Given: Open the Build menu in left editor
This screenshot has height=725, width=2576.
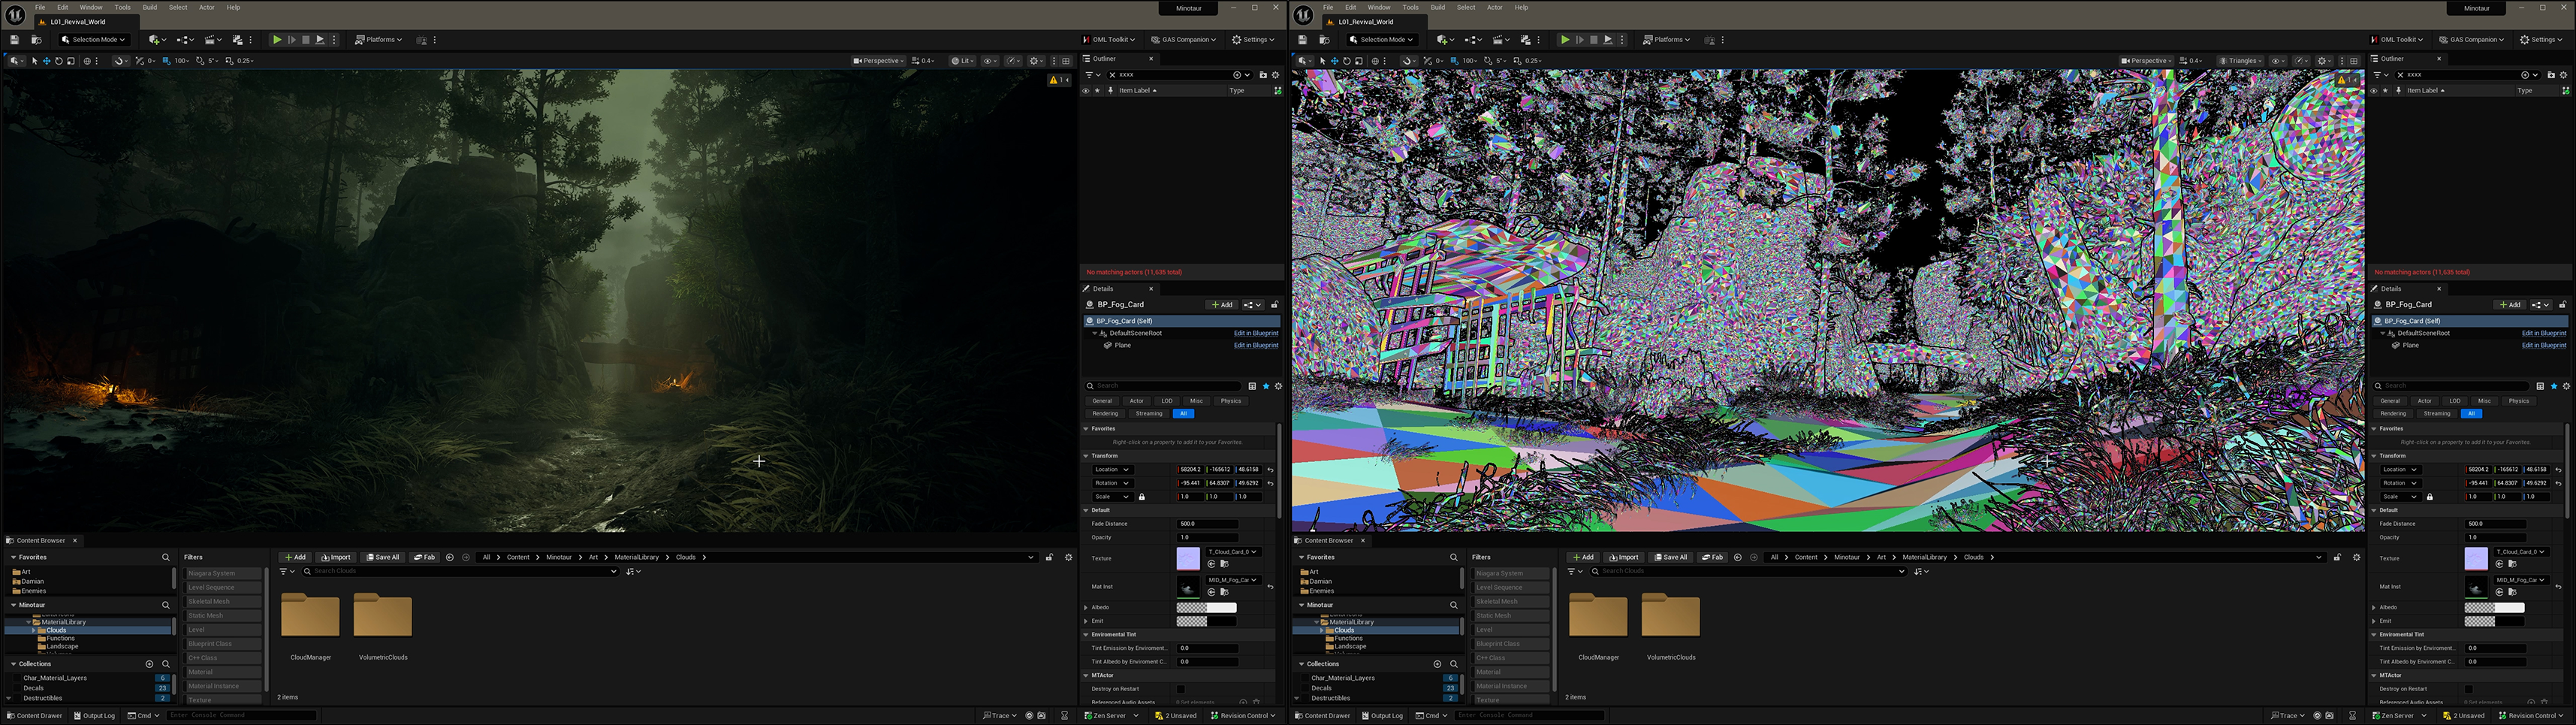Looking at the screenshot, I should tap(149, 7).
